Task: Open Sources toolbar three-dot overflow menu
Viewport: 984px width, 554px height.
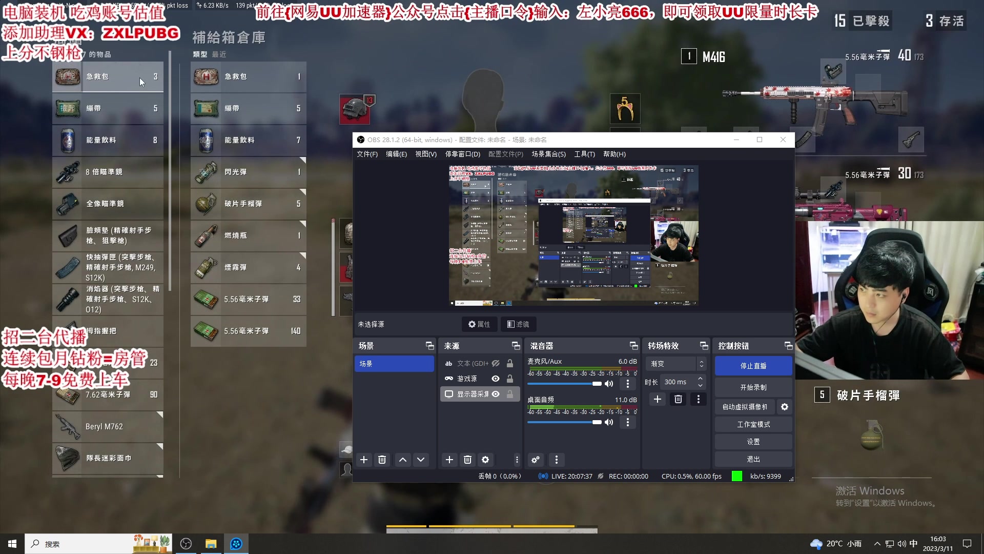Action: [x=517, y=460]
